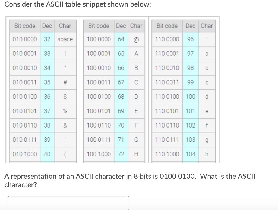Image resolution: width=278 pixels, height=210 pixels.
Task: Click the cell showing decimal 100
Action: click(x=191, y=97)
